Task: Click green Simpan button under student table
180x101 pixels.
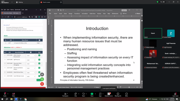Action: (x=39, y=80)
